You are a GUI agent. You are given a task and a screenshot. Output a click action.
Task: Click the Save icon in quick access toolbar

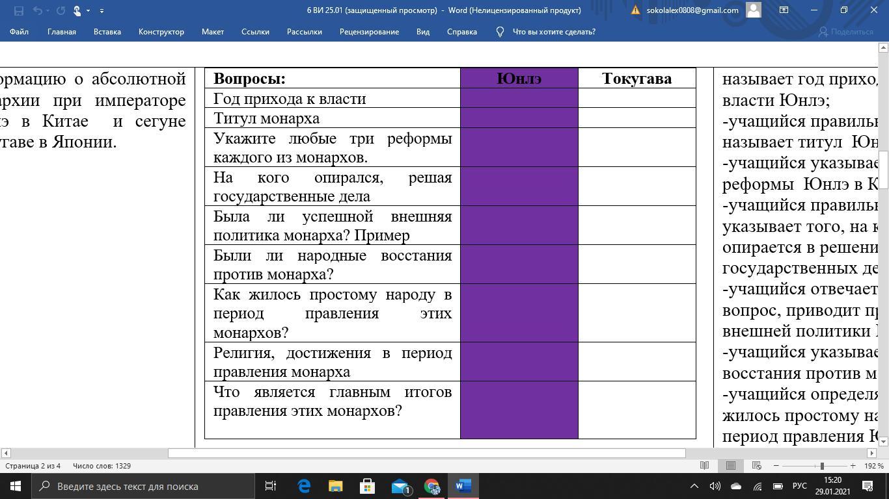18,10
